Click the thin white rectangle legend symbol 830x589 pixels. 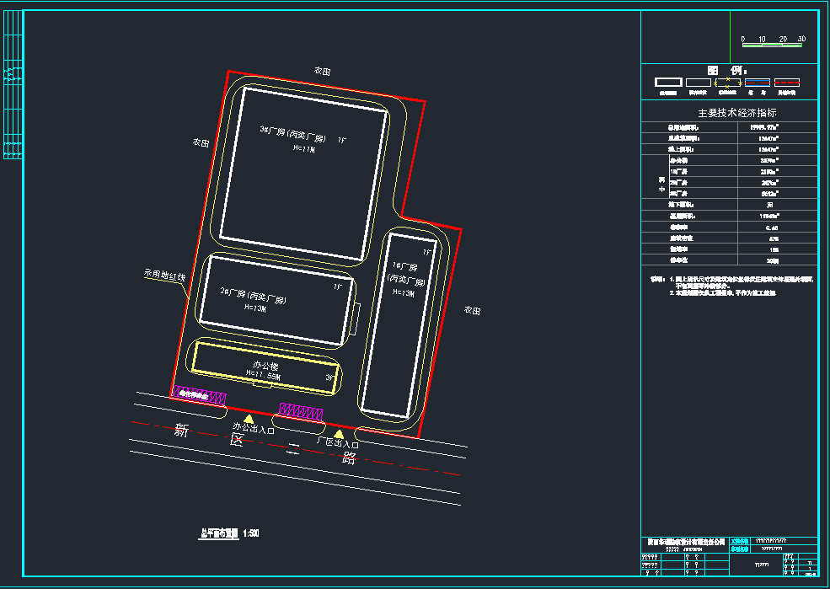click(x=699, y=83)
